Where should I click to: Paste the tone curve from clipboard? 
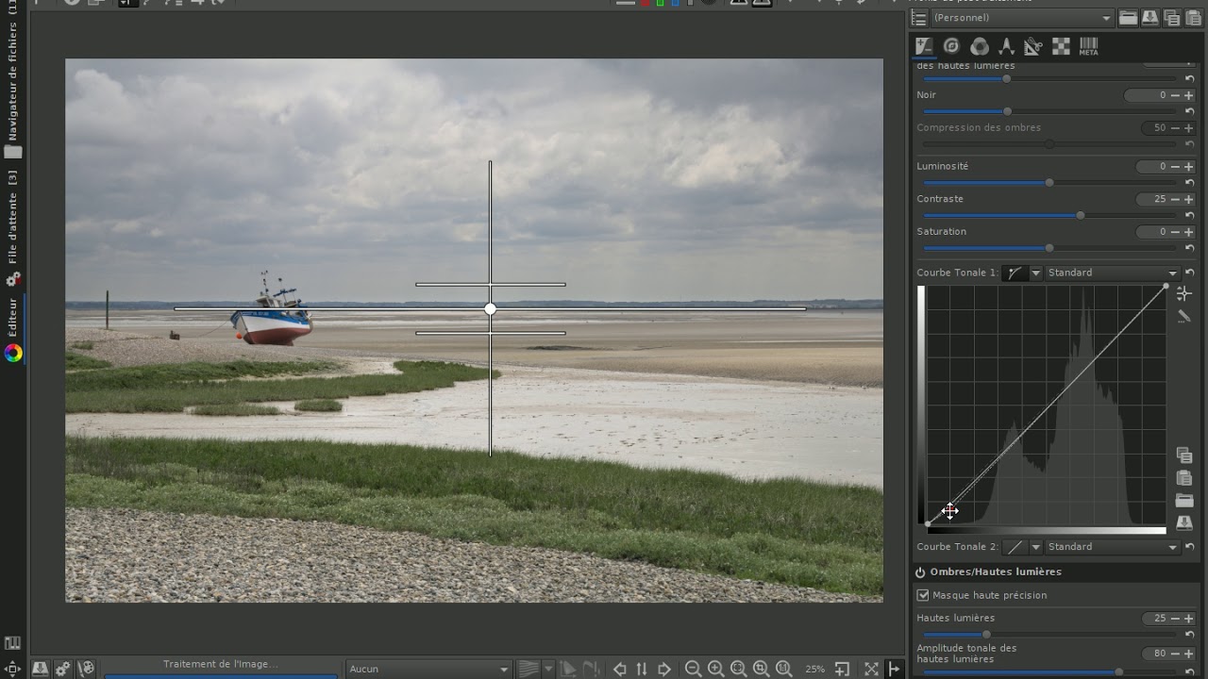[1184, 478]
